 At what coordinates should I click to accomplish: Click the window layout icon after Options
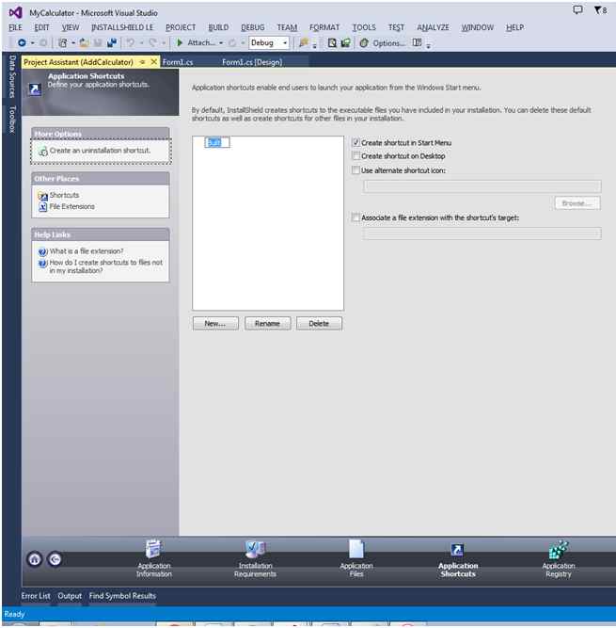click(x=418, y=42)
